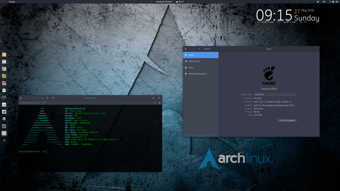
Task: Show all applications grid in dock
Action: click(x=4, y=140)
